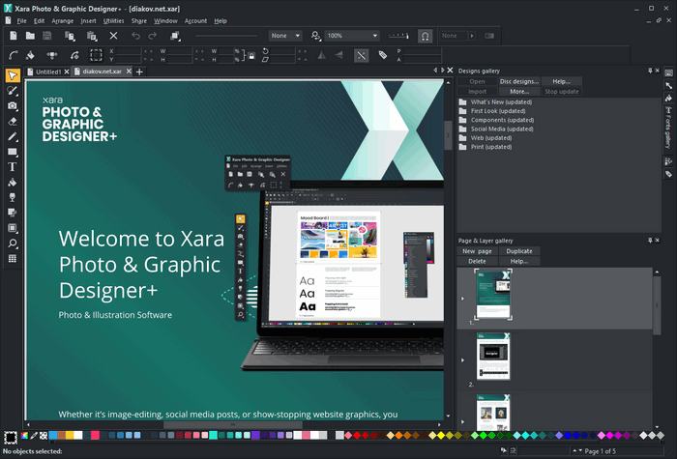Select the Selector arrow tool
This screenshot has height=459, width=677.
13,75
